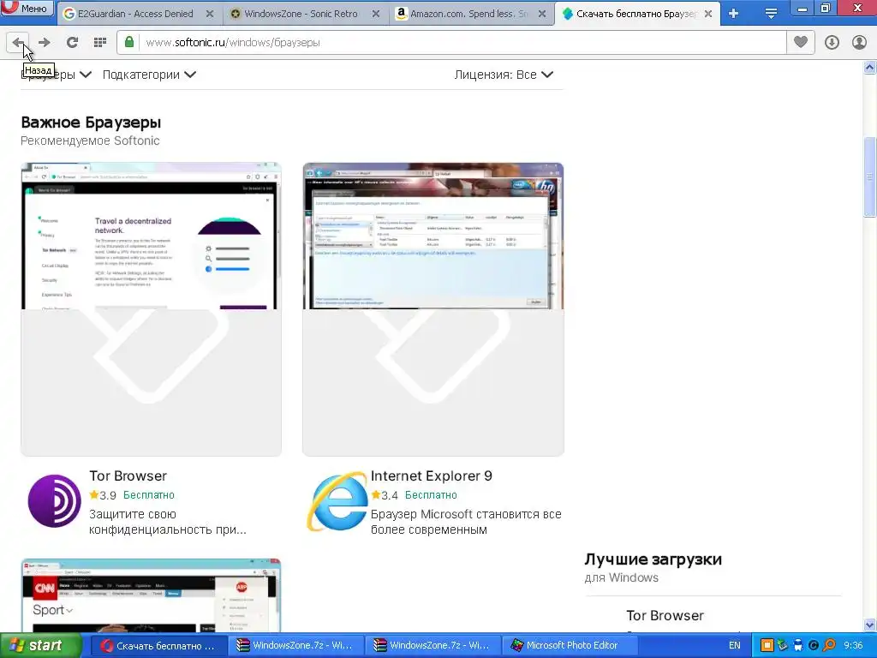This screenshot has height=658, width=877.
Task: Click Tor Browser description Защитите свою конфиденциальность
Action: tap(168, 522)
